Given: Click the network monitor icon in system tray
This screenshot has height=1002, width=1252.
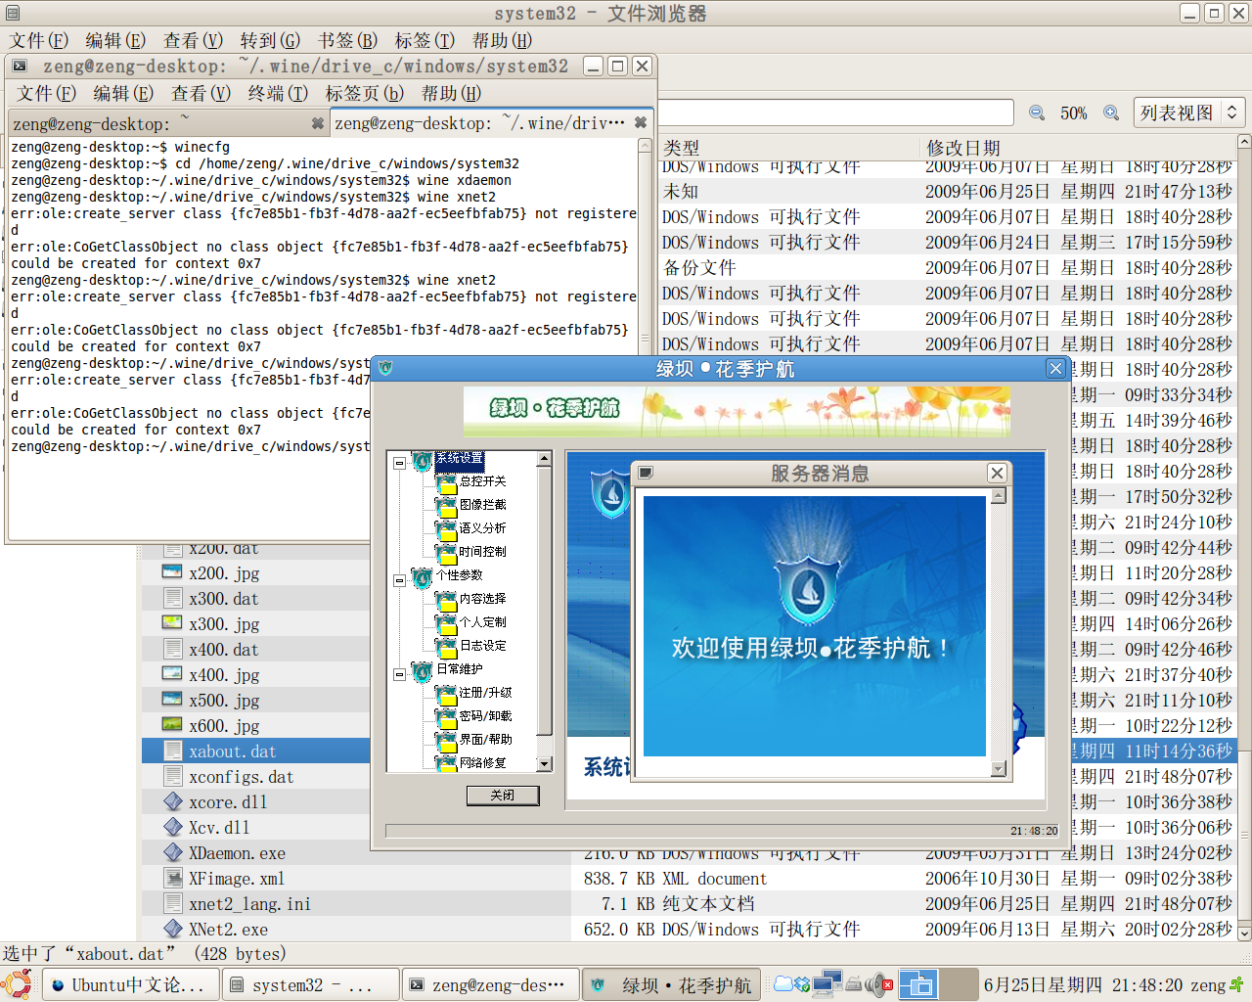Looking at the screenshot, I should 827,984.
